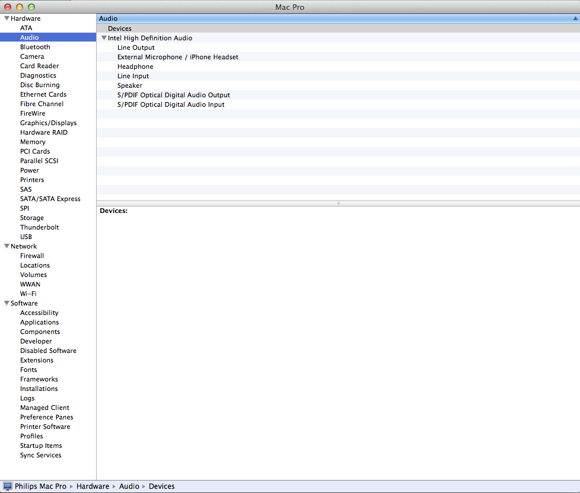This screenshot has width=580, height=493.
Task: Click Philips Mac Pro in path bar
Action: (x=40, y=486)
